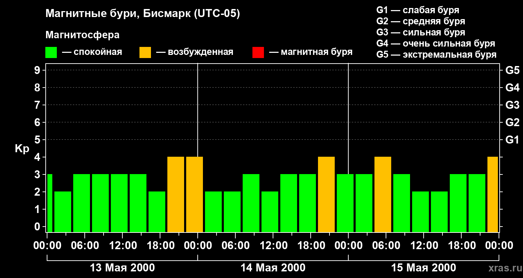The width and height of the screenshot is (523, 278).
Task: Click the orange bar at 20:00 on 14 May
Action: (326, 195)
